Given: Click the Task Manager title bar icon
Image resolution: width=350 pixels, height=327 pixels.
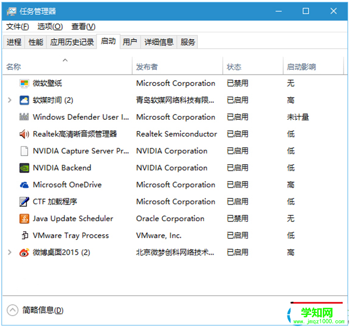Looking at the screenshot, I should [x=11, y=11].
